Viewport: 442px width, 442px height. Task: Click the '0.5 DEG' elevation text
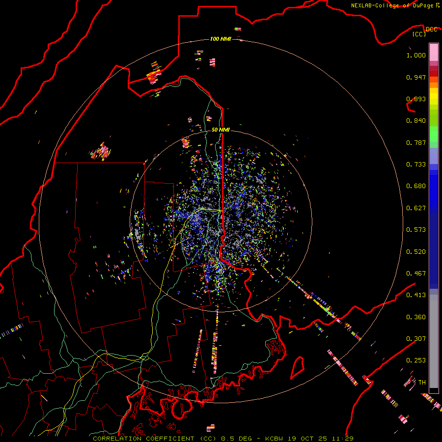click(236, 439)
